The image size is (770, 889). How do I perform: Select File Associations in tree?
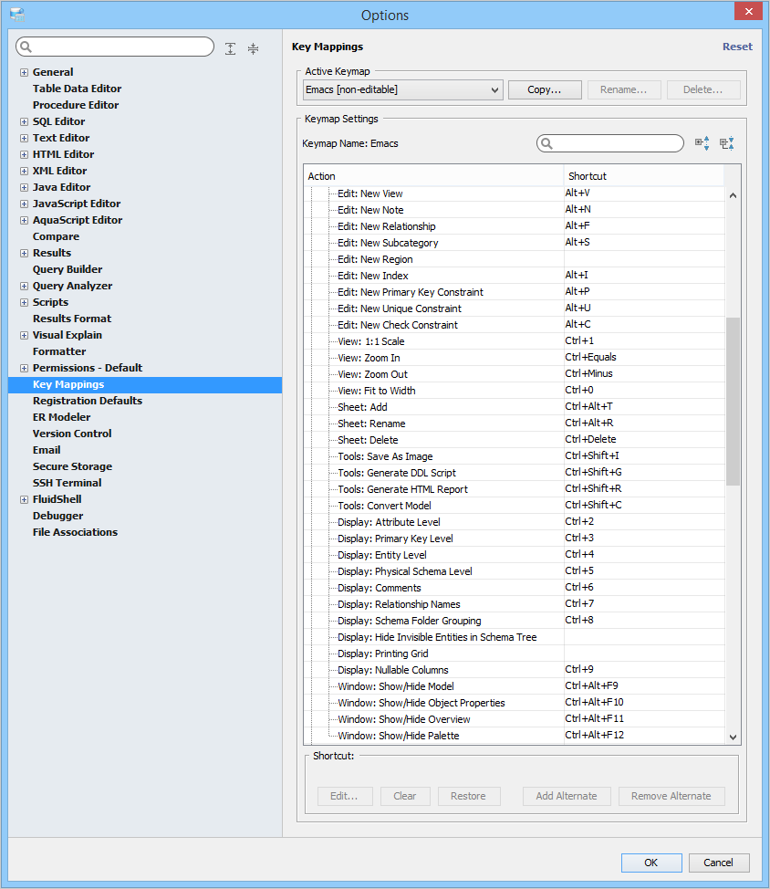coord(76,533)
